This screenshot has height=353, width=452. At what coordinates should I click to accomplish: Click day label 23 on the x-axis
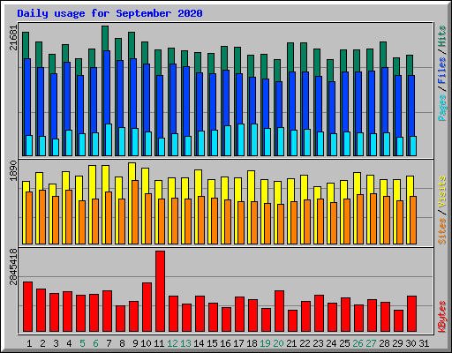318,343
